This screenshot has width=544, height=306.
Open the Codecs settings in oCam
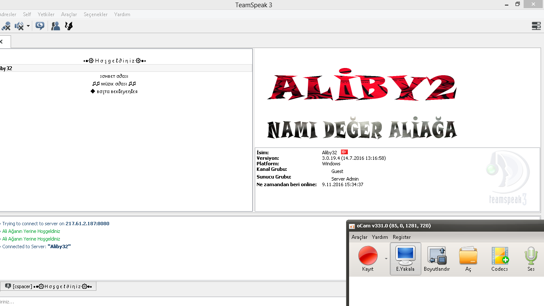[x=499, y=259]
